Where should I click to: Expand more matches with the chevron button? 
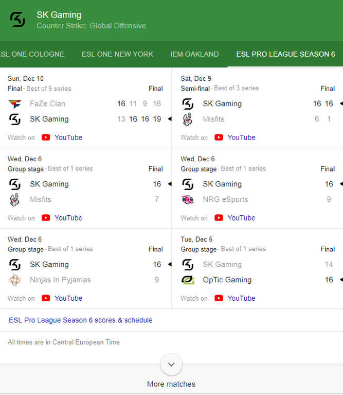171,364
